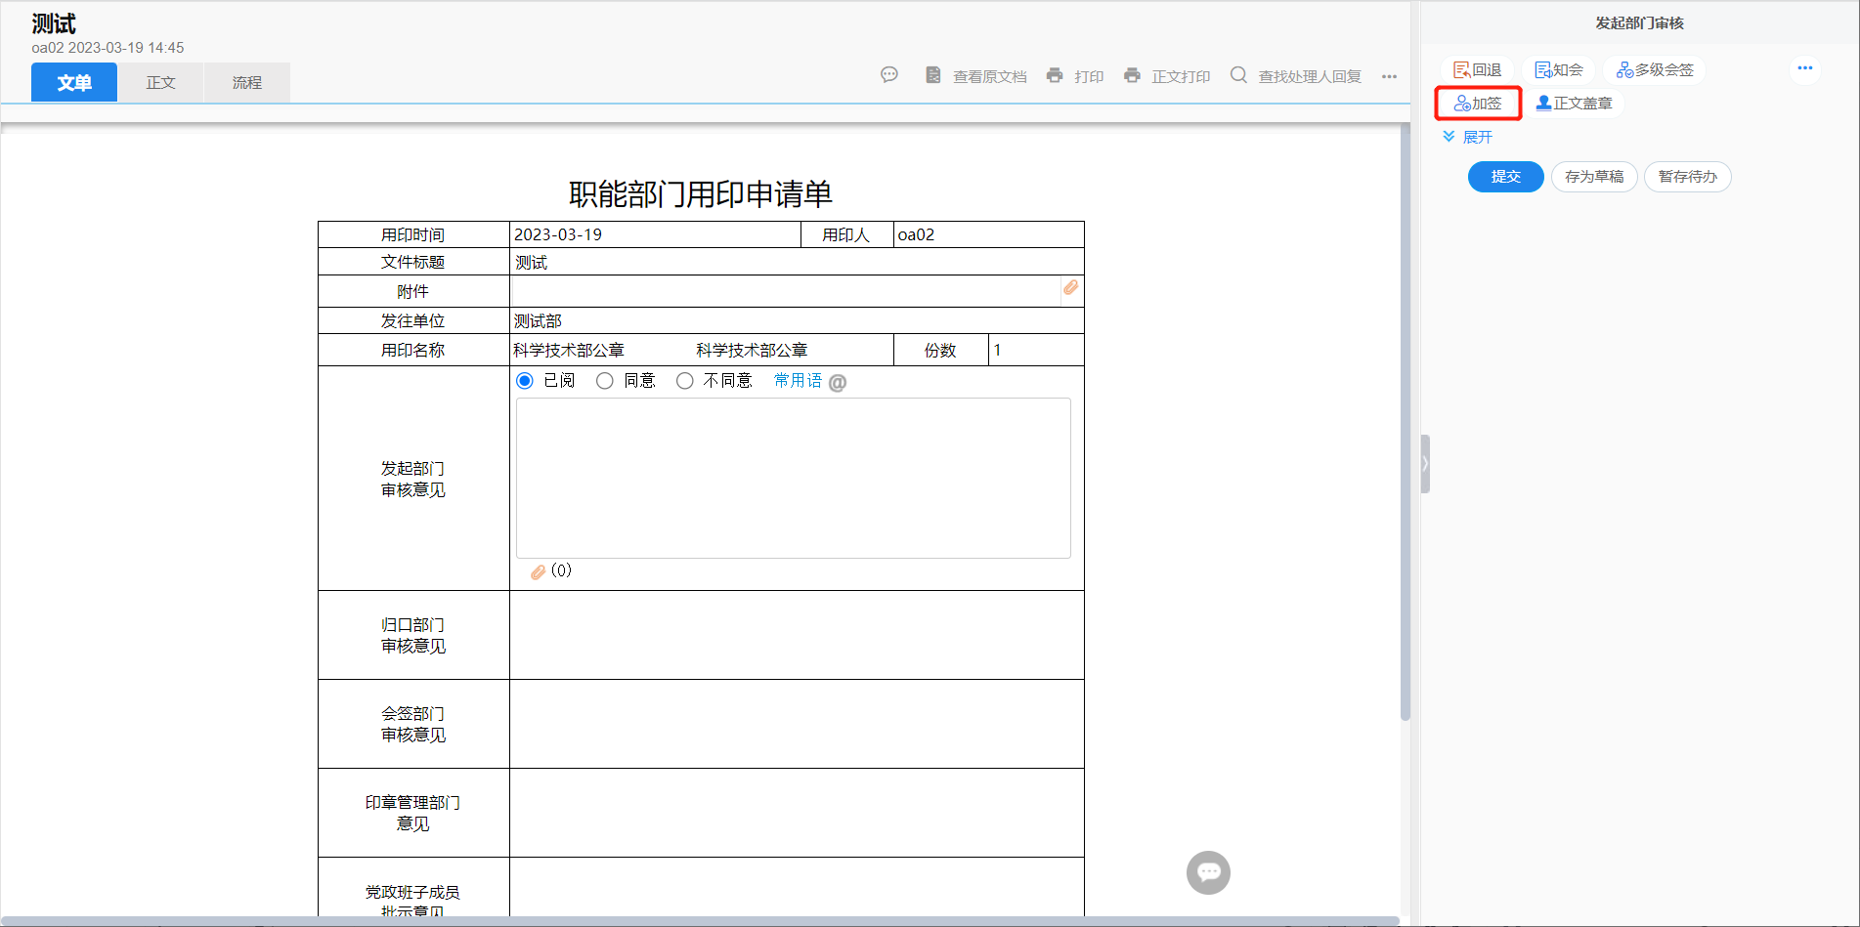Switch to the 文单 tab
Viewport: 1860px width, 927px height.
point(74,82)
